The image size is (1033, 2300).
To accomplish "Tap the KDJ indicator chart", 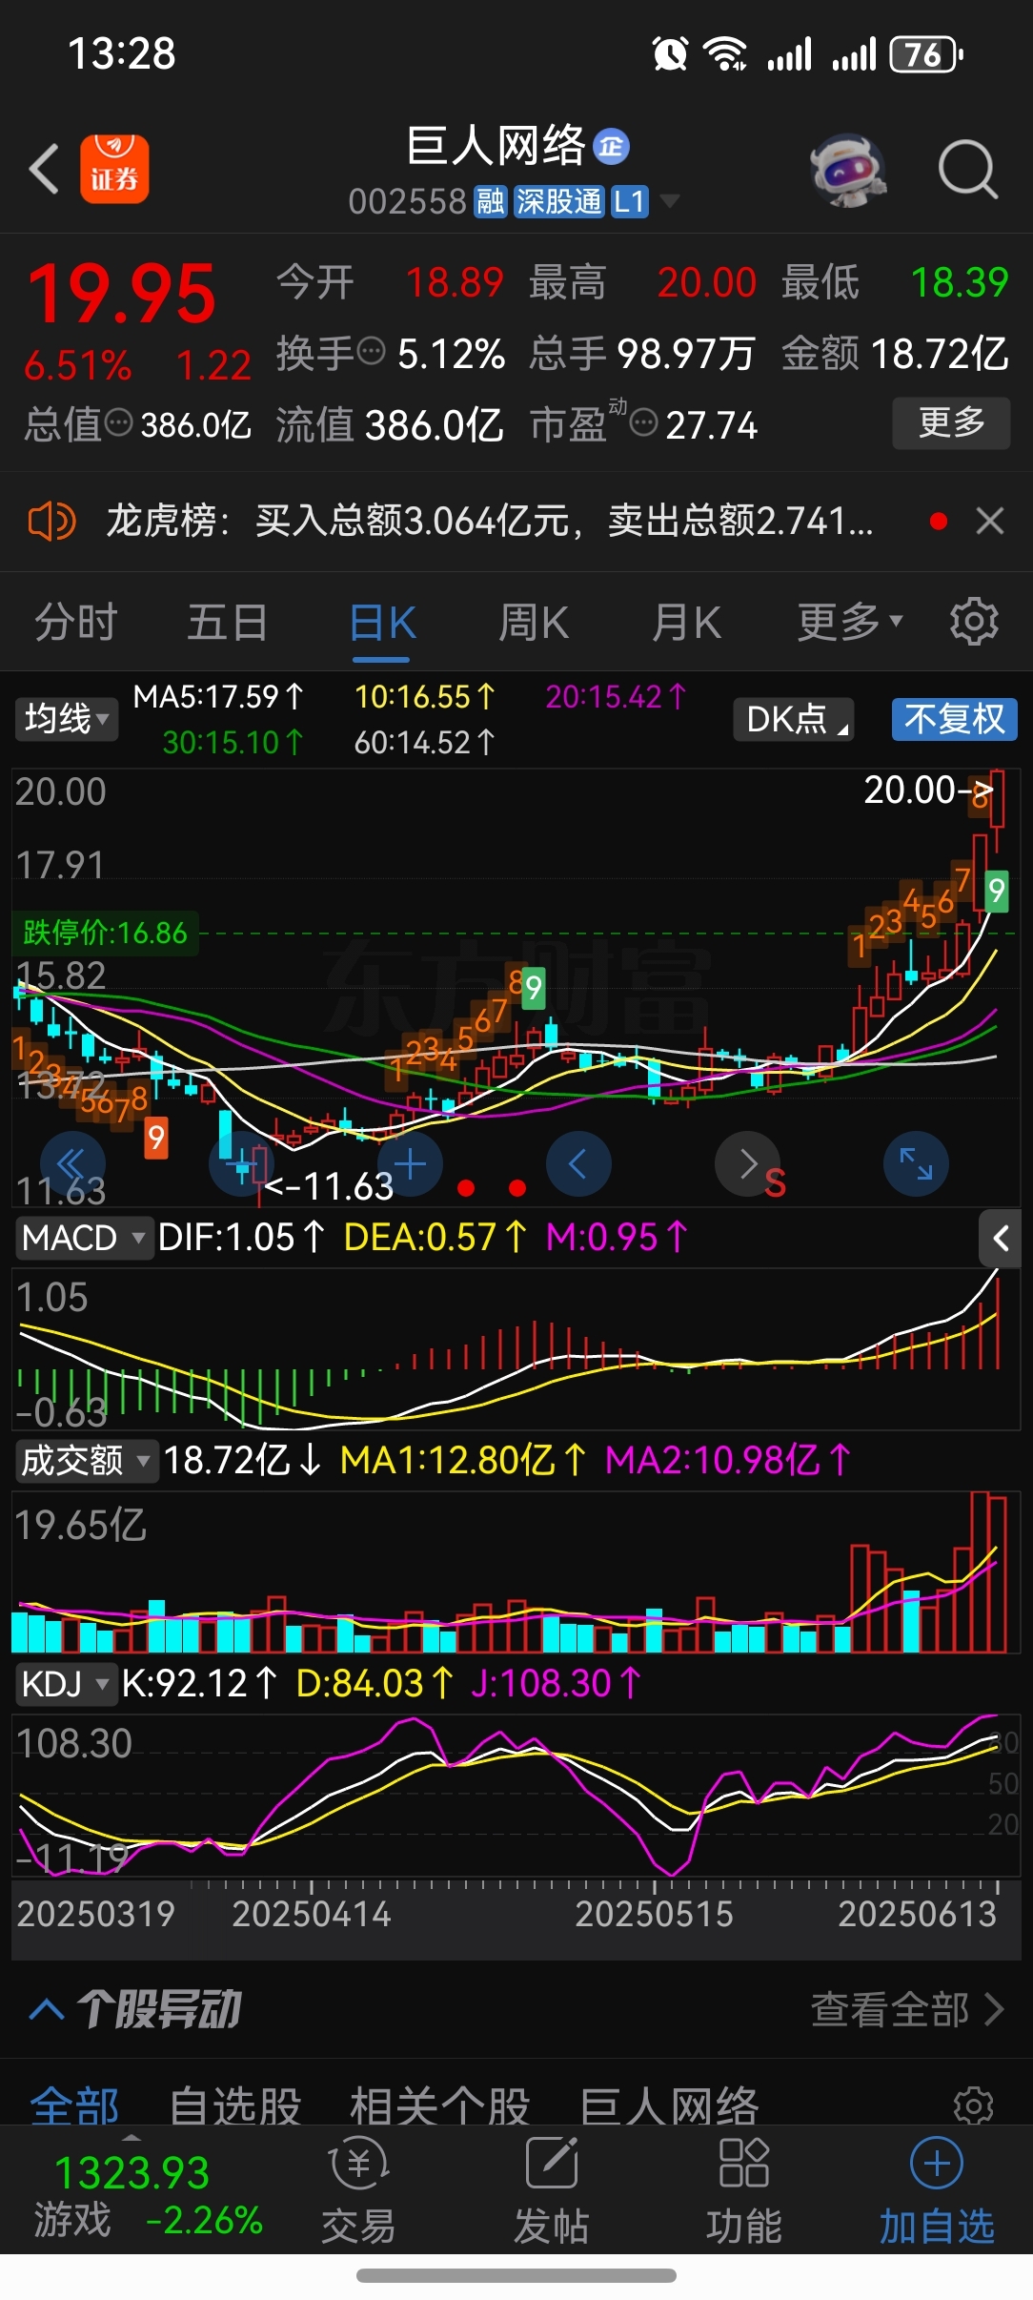I will click(x=516, y=1796).
